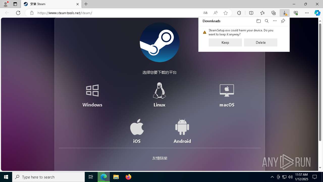Open more options in Downloads panel
The width and height of the screenshot is (323, 182).
[275, 21]
